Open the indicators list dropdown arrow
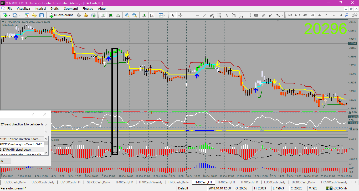The width and height of the screenshot is (359, 191). click(x=165, y=15)
